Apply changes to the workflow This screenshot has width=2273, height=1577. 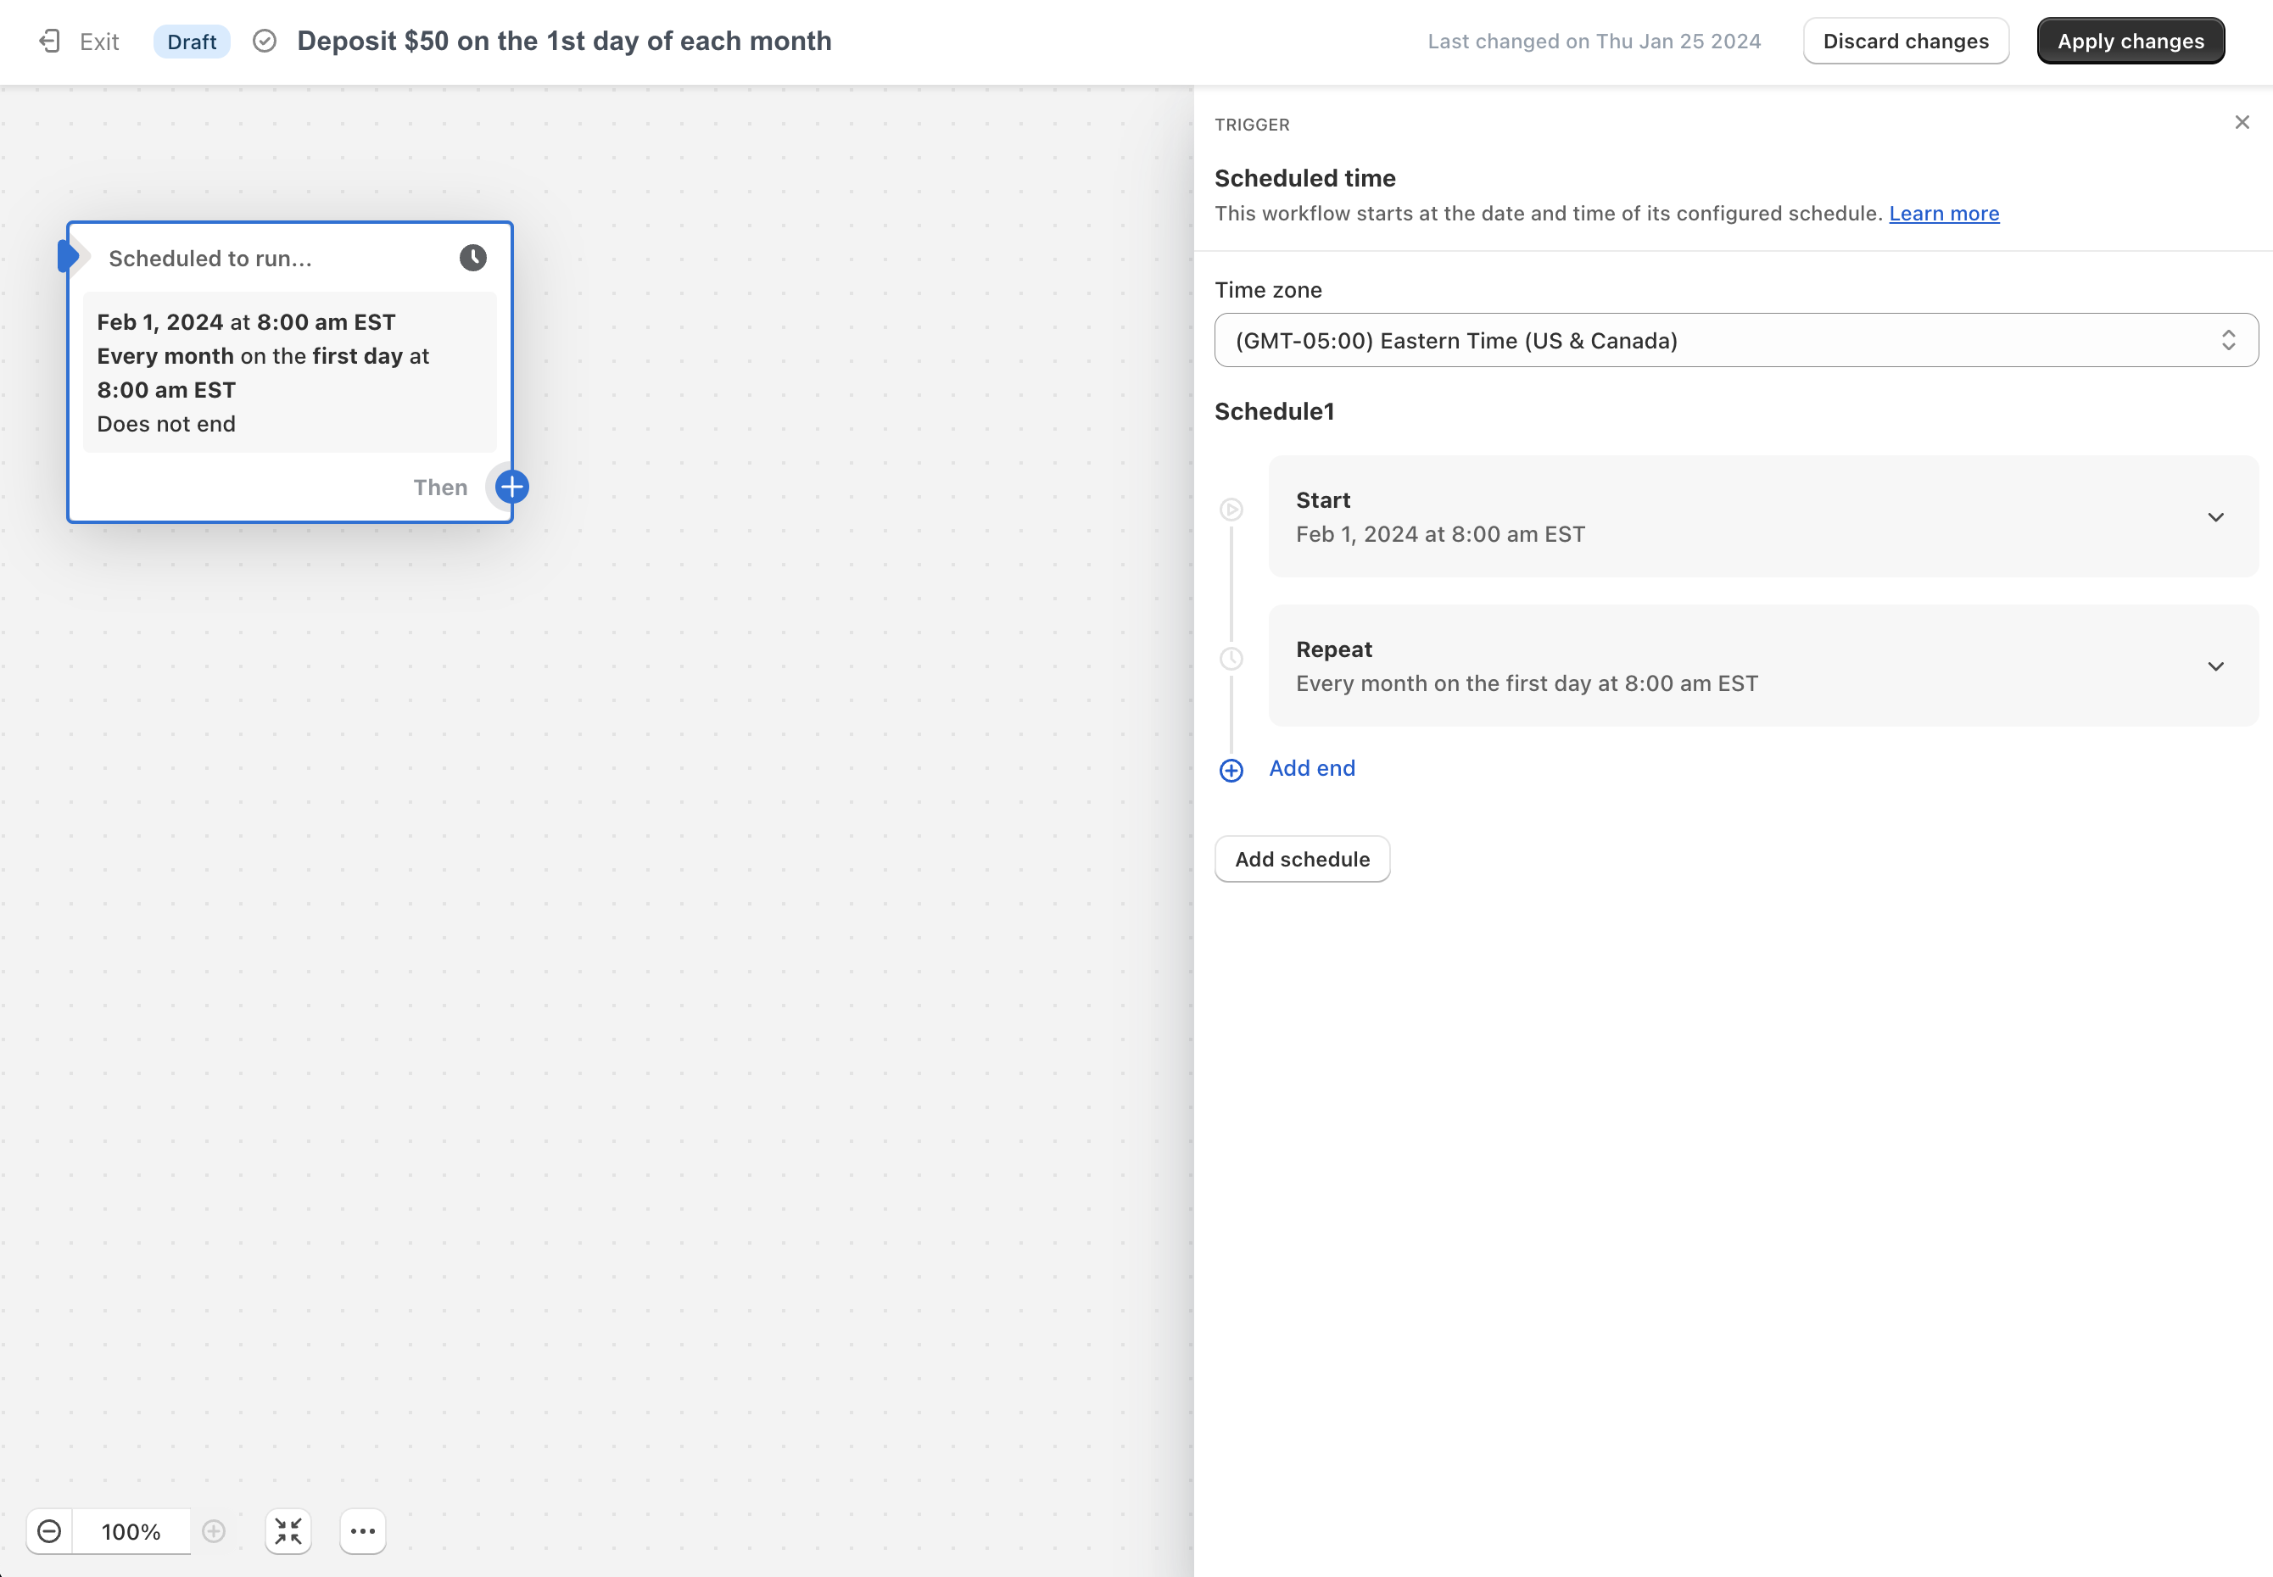2131,41
